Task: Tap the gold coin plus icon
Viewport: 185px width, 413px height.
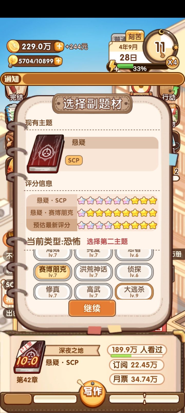Action: pos(59,46)
